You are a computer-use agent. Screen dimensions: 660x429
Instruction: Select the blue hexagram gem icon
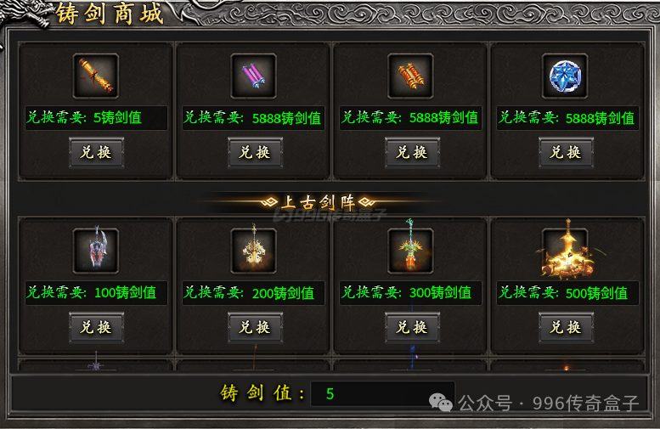565,76
